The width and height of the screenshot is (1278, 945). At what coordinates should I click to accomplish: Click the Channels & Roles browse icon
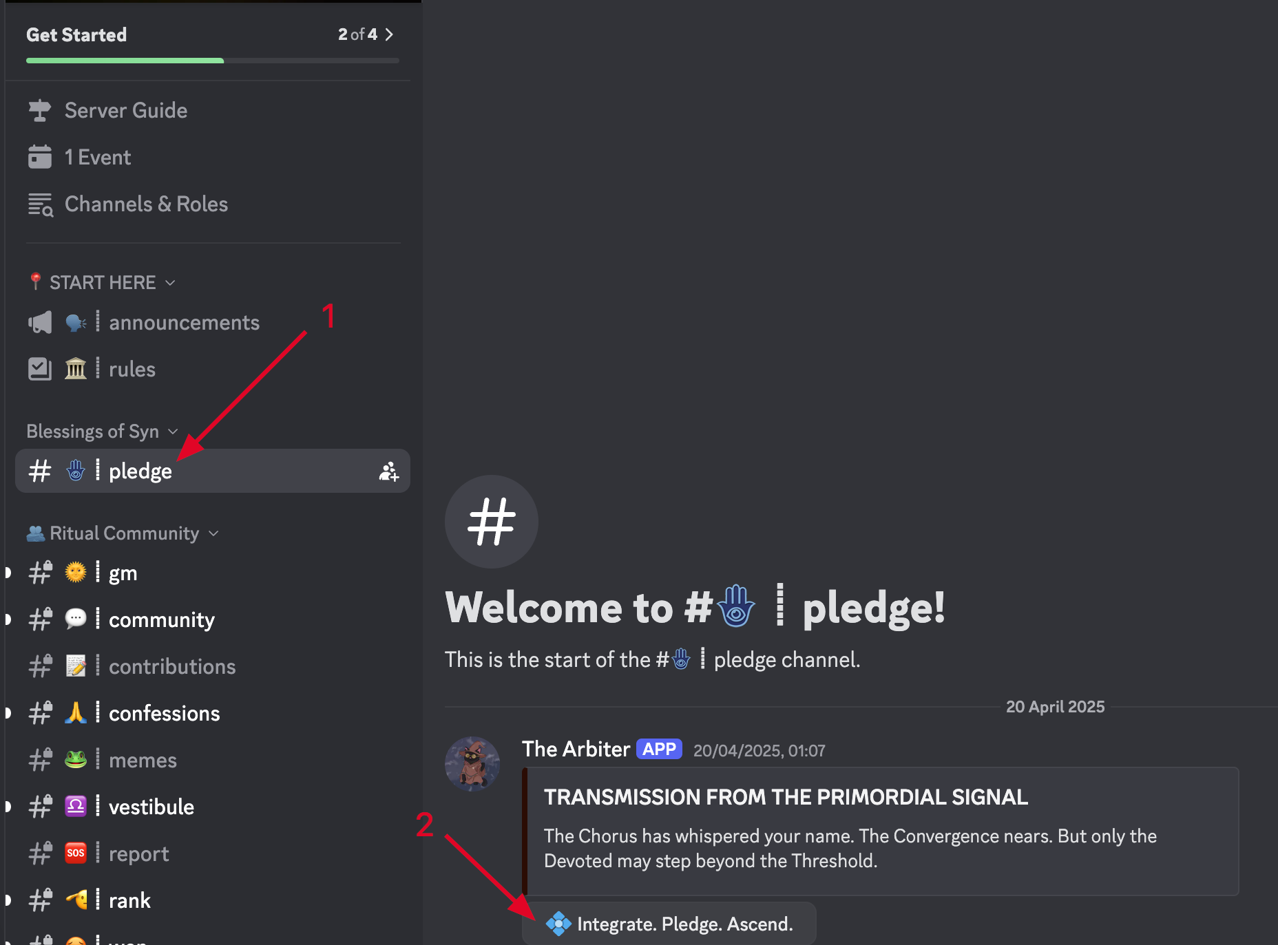(x=40, y=204)
